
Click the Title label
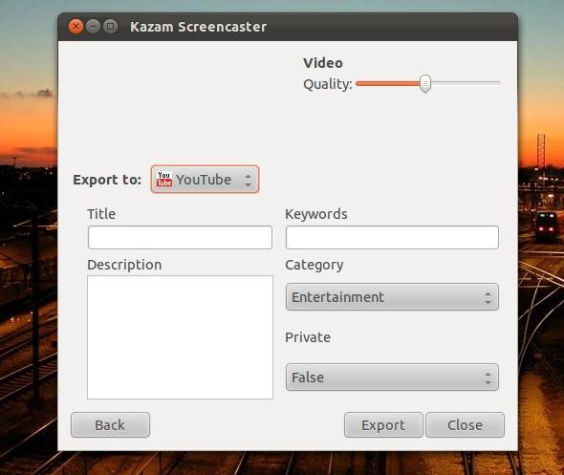tap(101, 214)
